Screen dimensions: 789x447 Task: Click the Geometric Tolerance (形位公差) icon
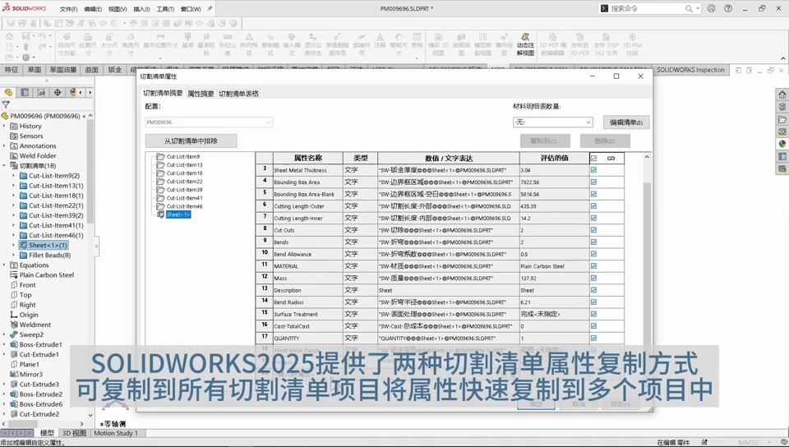coord(228,44)
